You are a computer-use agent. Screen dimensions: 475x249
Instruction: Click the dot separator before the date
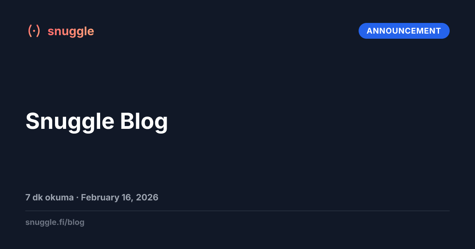point(77,197)
